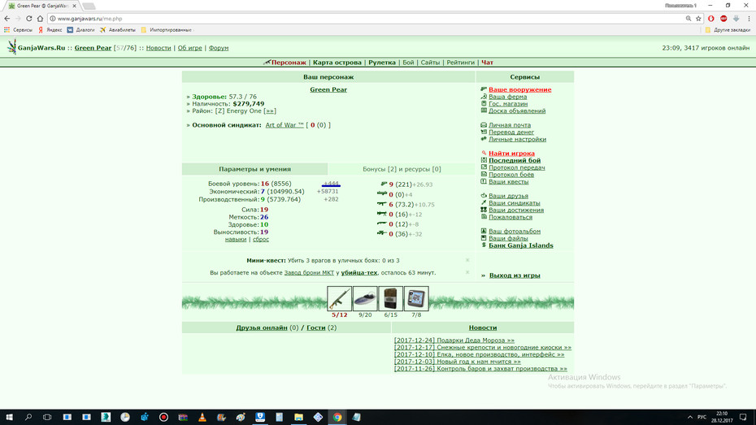
Task: Open Ваше вооружение service link
Action: pos(519,89)
